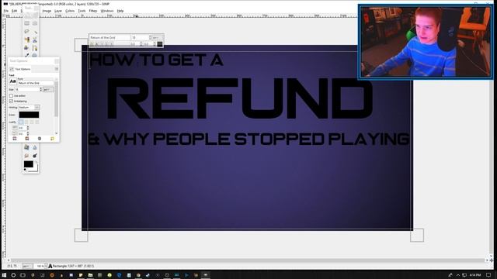Select the Fuzzy Select wand tool
The image size is (497, 279).
pos(34,31)
